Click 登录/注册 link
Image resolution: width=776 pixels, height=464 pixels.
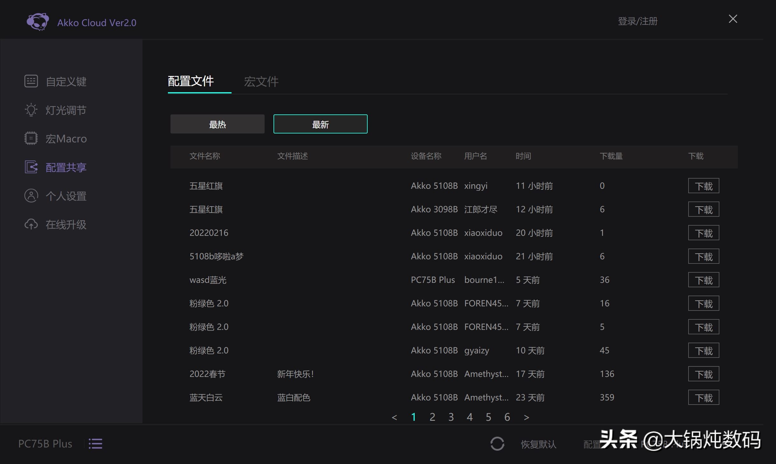(x=638, y=21)
